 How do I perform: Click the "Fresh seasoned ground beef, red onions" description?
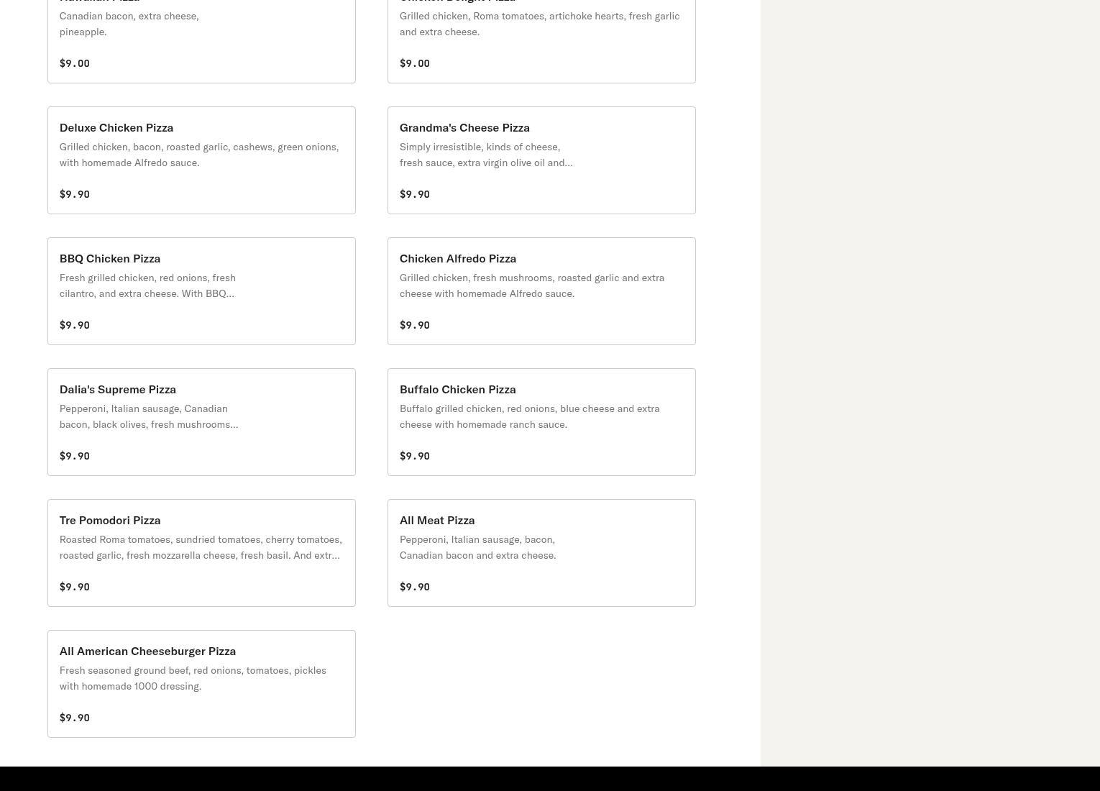click(193, 678)
